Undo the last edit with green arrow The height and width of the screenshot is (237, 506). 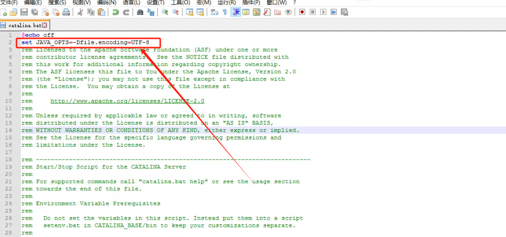[x=116, y=12]
